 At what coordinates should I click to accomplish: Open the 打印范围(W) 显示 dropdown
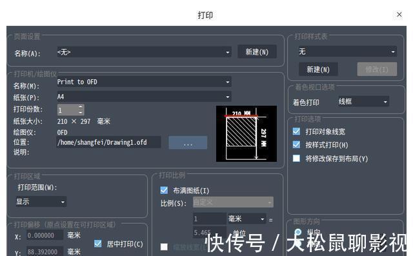point(41,202)
